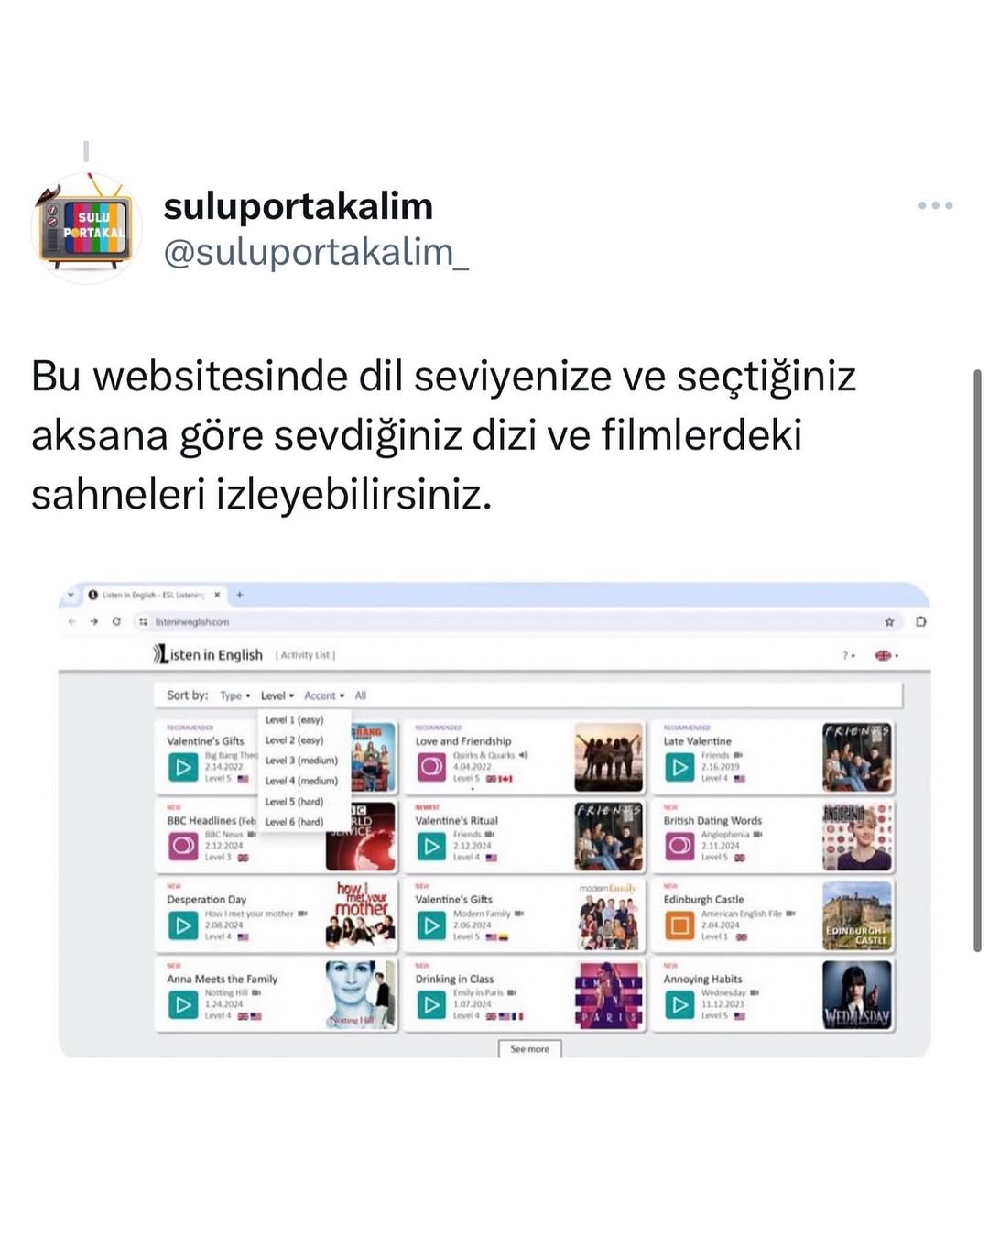Click the help question mark icon
The height and width of the screenshot is (1237, 989).
pyautogui.click(x=848, y=655)
